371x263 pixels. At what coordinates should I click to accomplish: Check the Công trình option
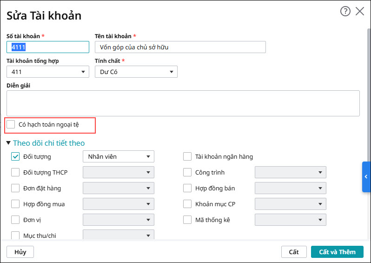coord(187,172)
